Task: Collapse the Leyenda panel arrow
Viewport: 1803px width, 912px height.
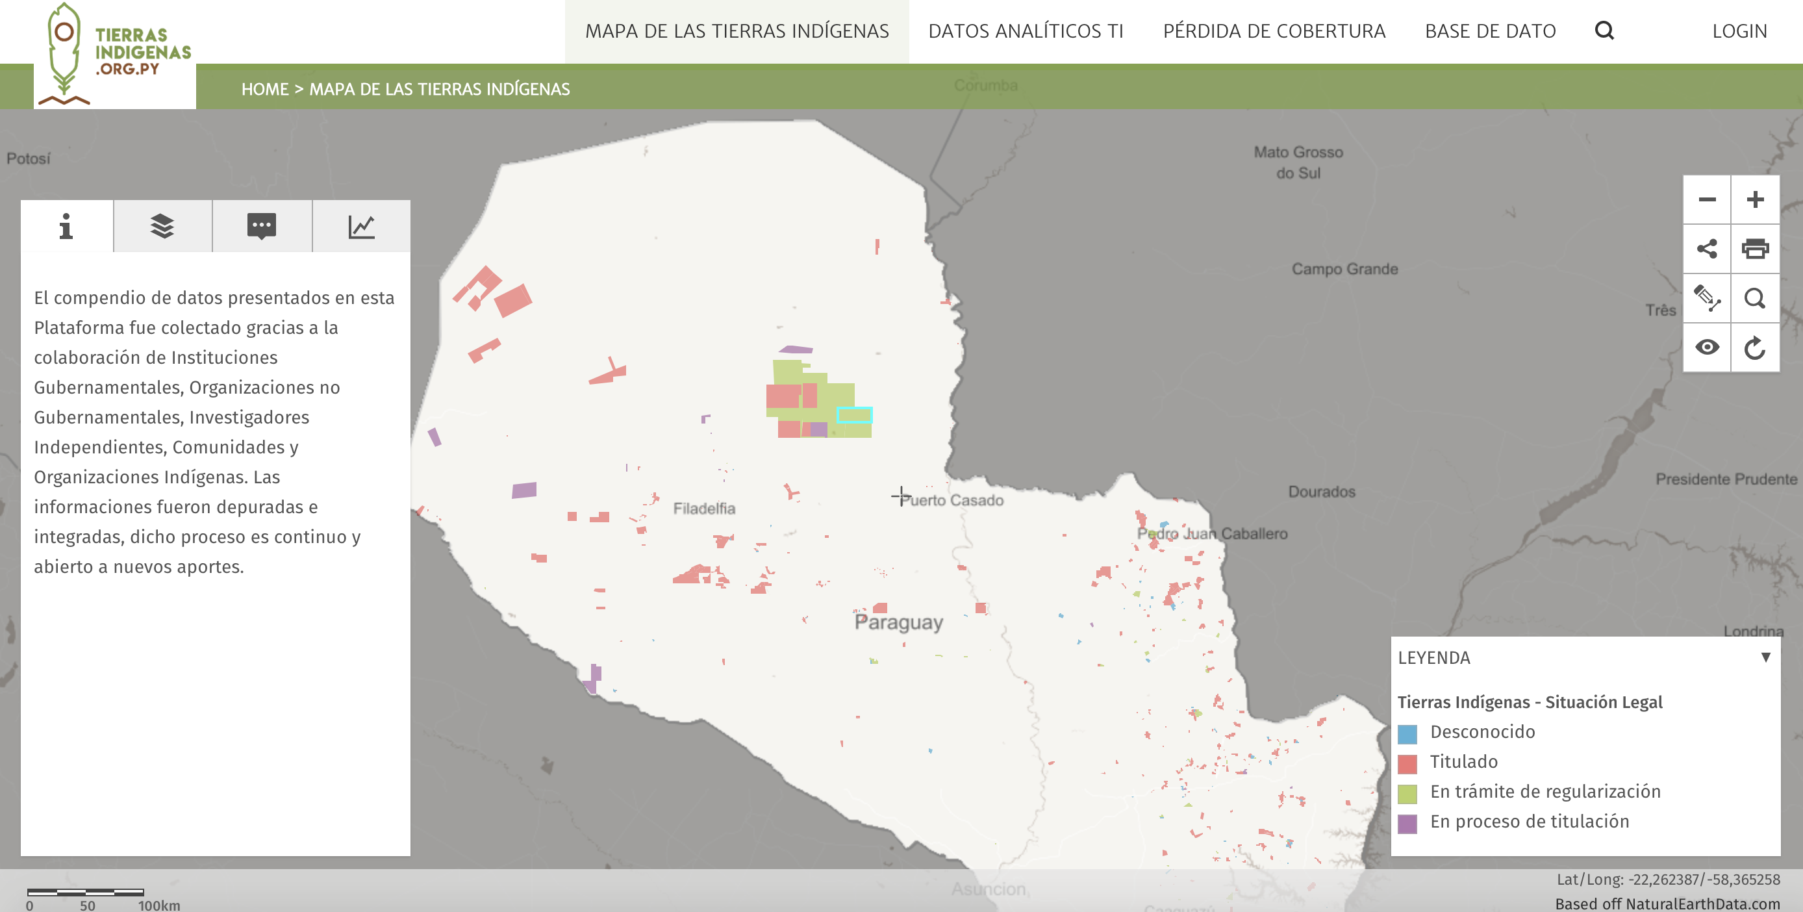Action: pyautogui.click(x=1766, y=657)
